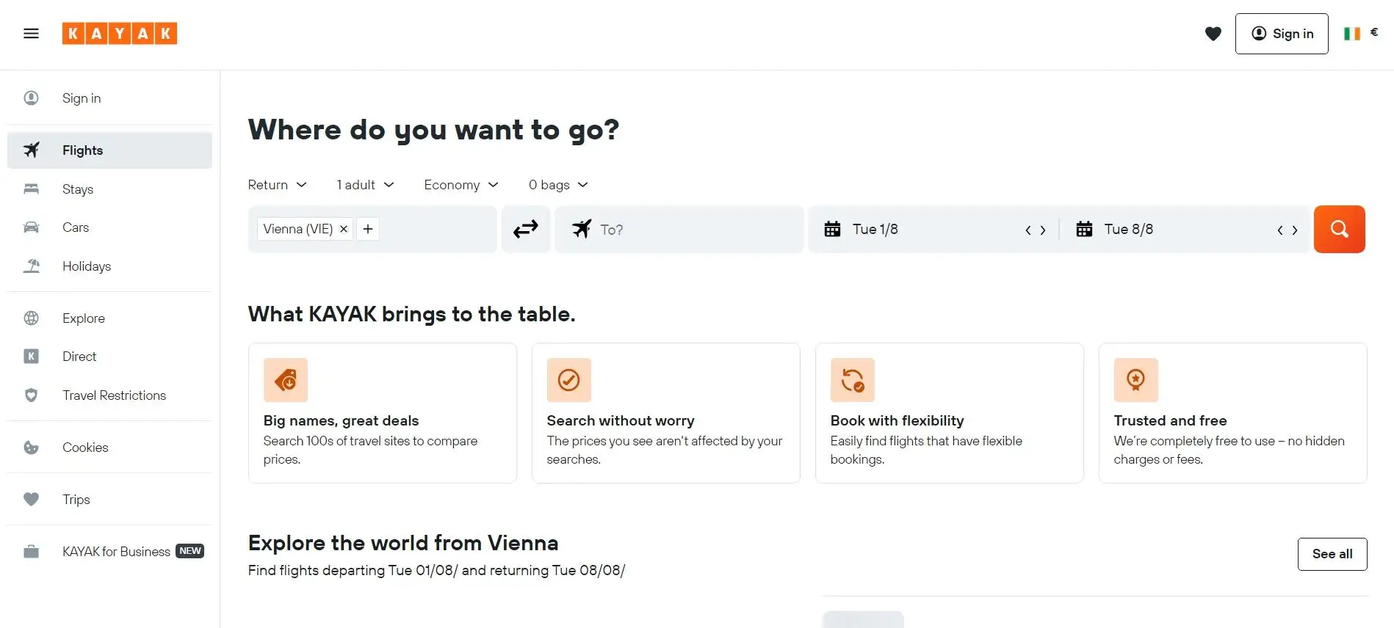Click the Book with flexibility icon
The height and width of the screenshot is (628, 1394).
[852, 380]
